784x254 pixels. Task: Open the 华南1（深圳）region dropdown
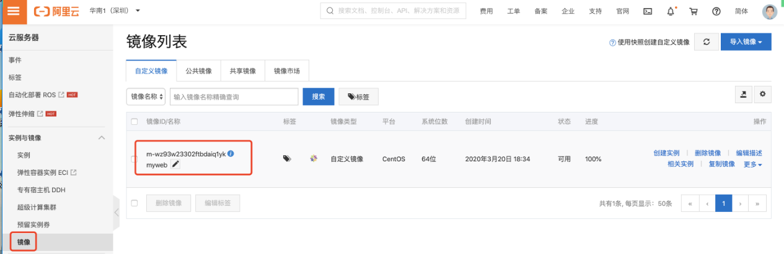115,11
